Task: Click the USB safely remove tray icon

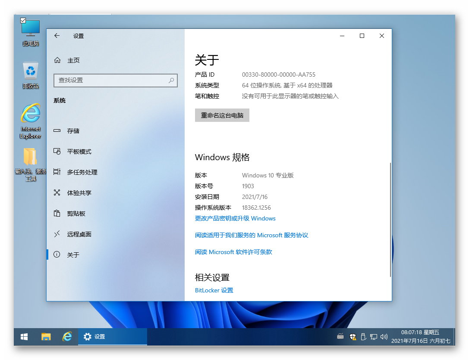Action: [x=363, y=337]
